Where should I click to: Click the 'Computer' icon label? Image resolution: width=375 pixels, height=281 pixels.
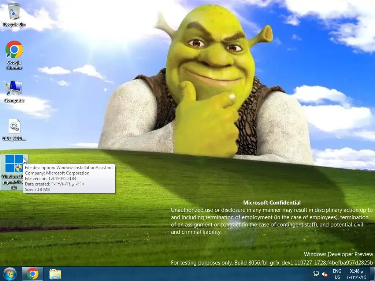(x=14, y=100)
